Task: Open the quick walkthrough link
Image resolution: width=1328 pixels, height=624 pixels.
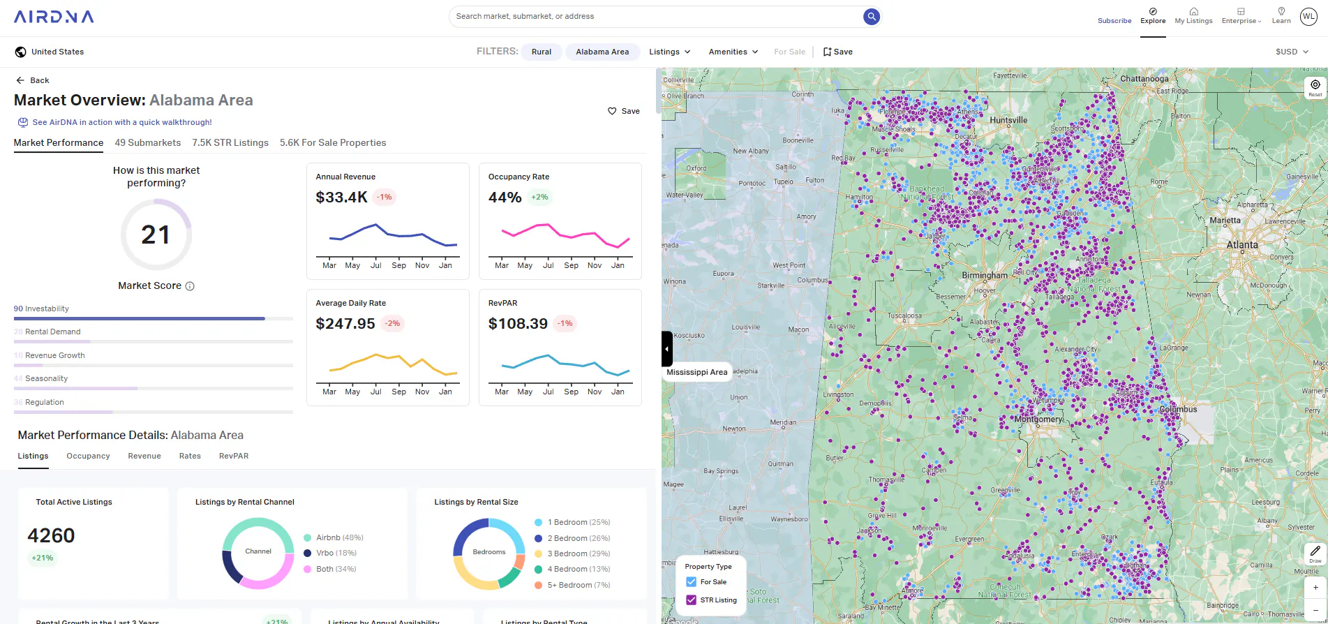Action: 122,122
